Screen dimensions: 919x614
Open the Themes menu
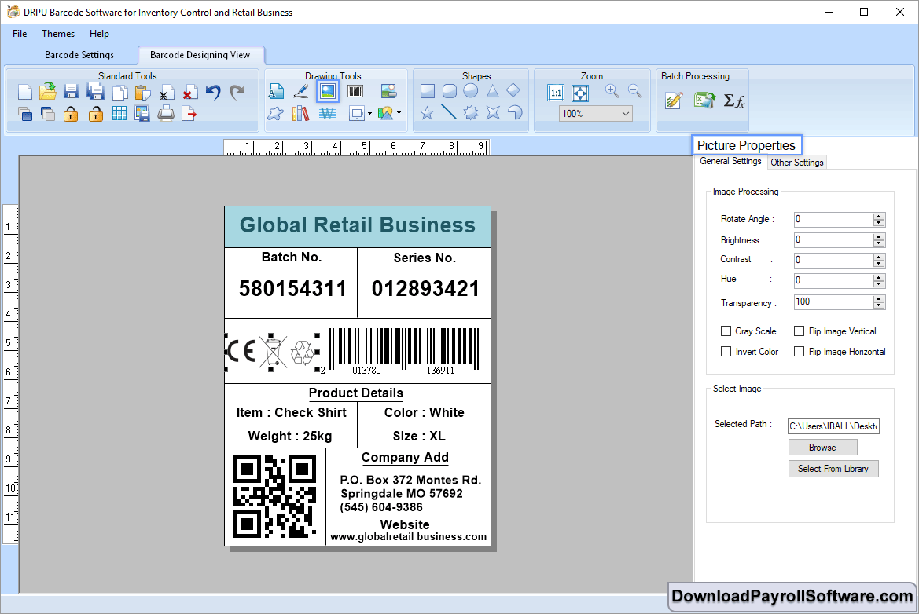[58, 34]
